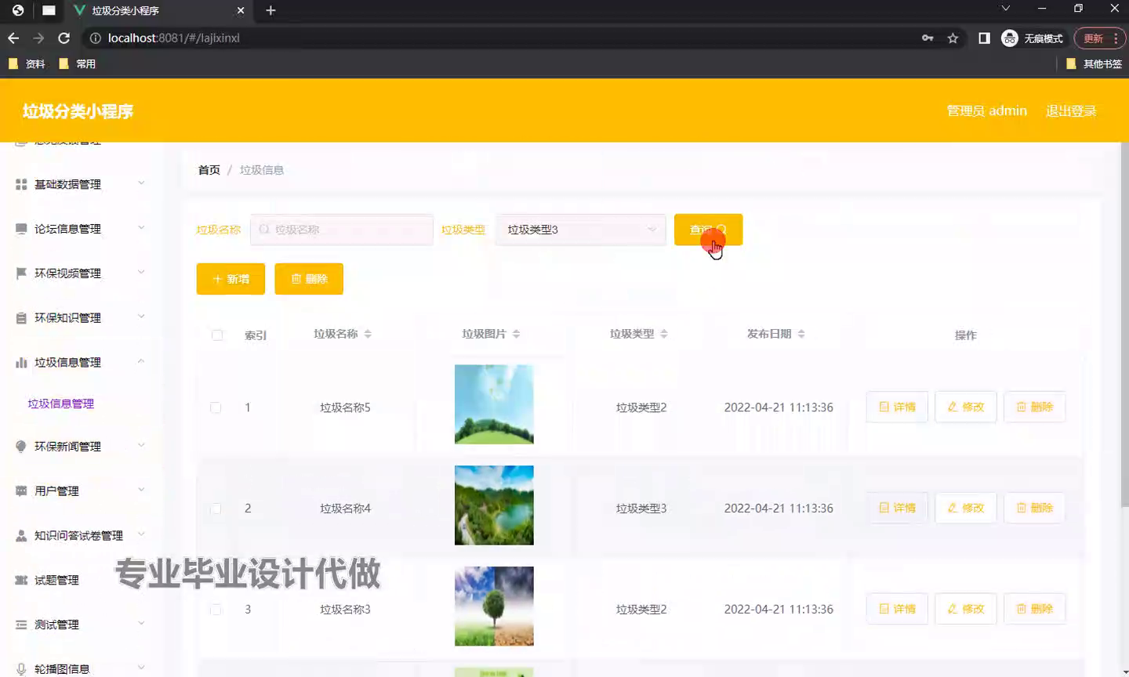
Task: Check the row for 垃圾名称5
Action: pos(216,407)
